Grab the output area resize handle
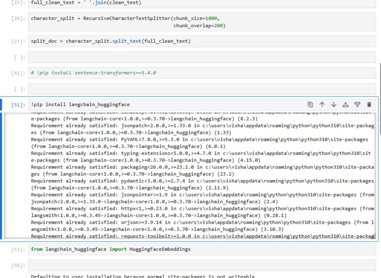The image size is (381, 278). coord(373,236)
